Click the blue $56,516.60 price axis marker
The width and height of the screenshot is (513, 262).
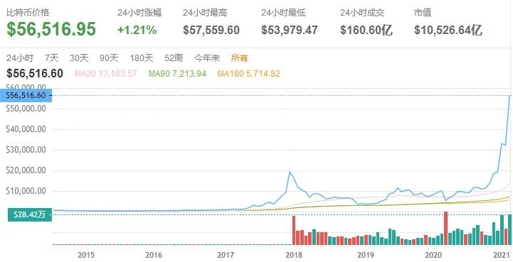pos(26,95)
